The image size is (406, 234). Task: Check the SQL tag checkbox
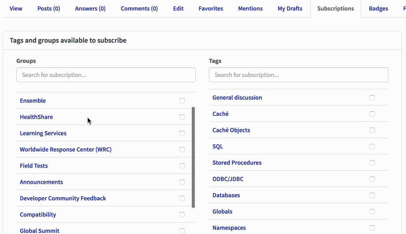[372, 146]
